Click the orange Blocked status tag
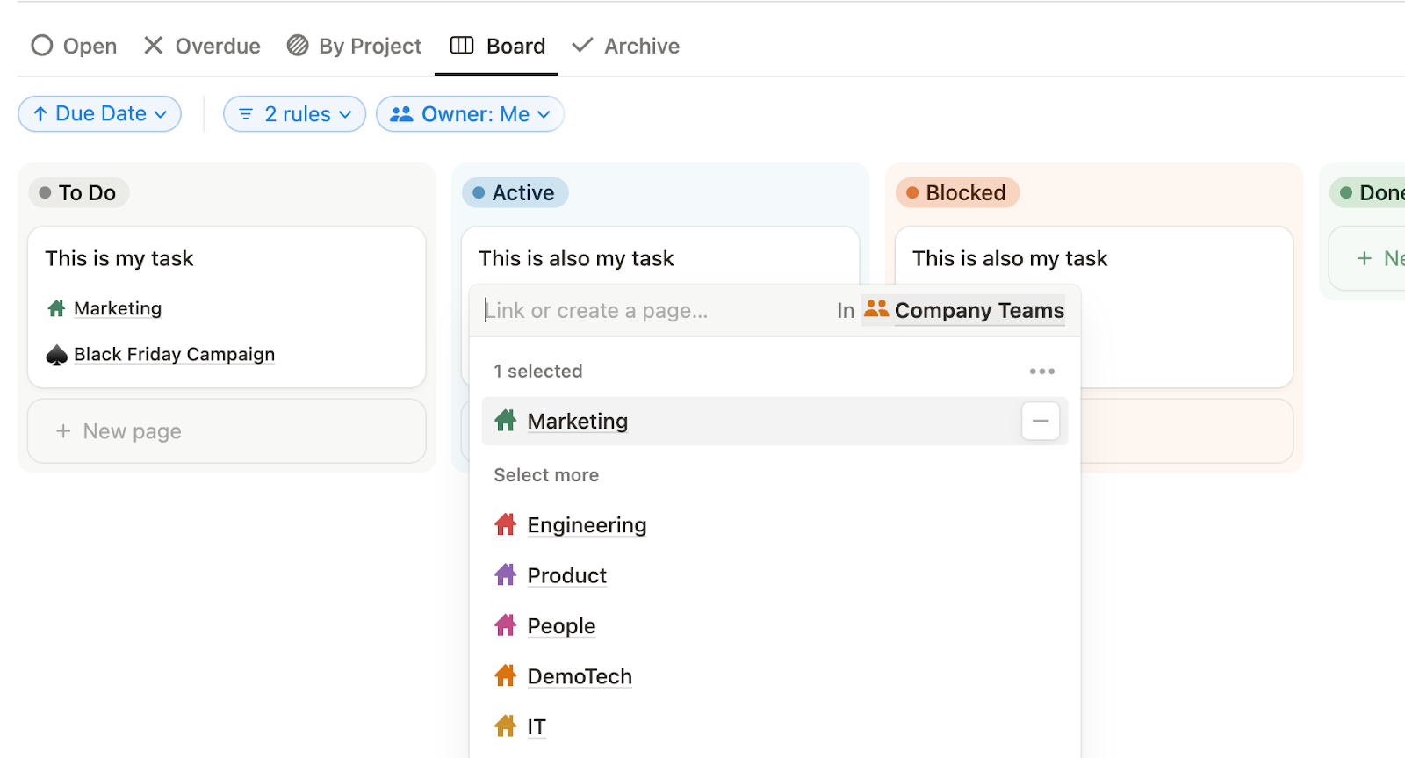Viewport: 1405px width, 758px height. point(957,192)
